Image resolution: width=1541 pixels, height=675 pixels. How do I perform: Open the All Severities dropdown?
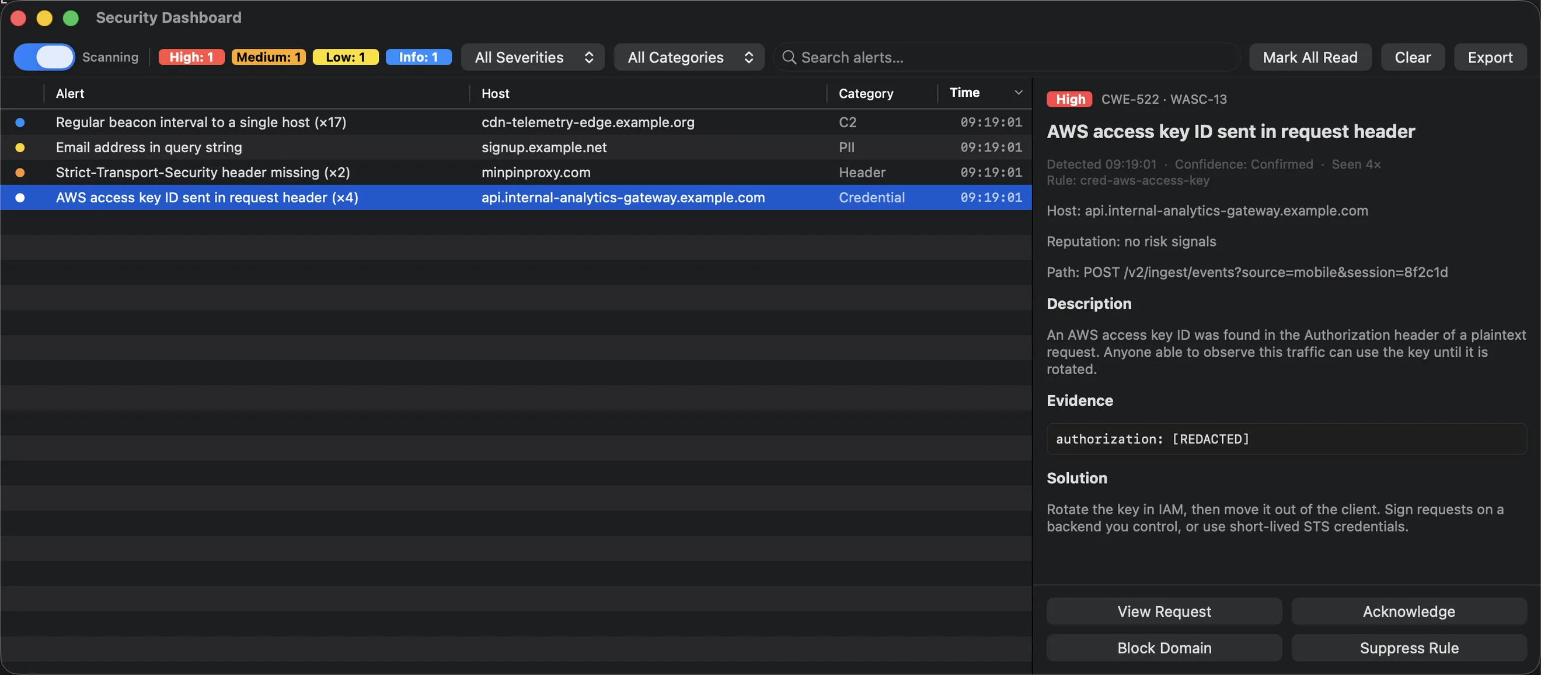coord(532,57)
